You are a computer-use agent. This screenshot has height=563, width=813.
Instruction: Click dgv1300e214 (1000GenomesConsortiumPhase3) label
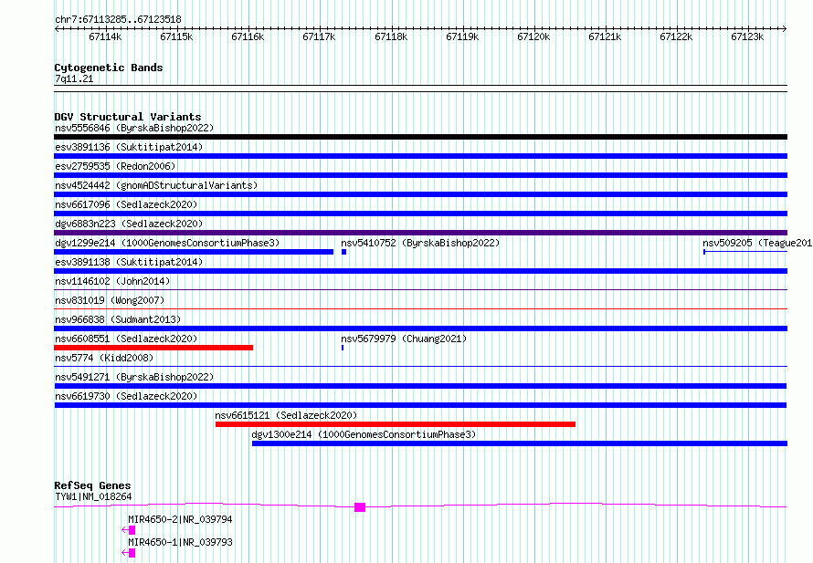click(x=364, y=434)
